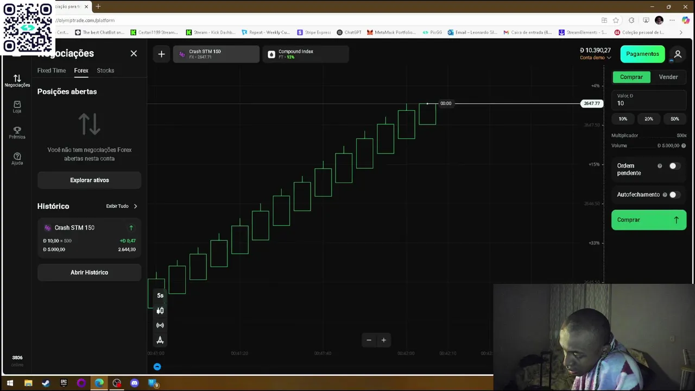Switch to the Stocks tab

[x=105, y=71]
